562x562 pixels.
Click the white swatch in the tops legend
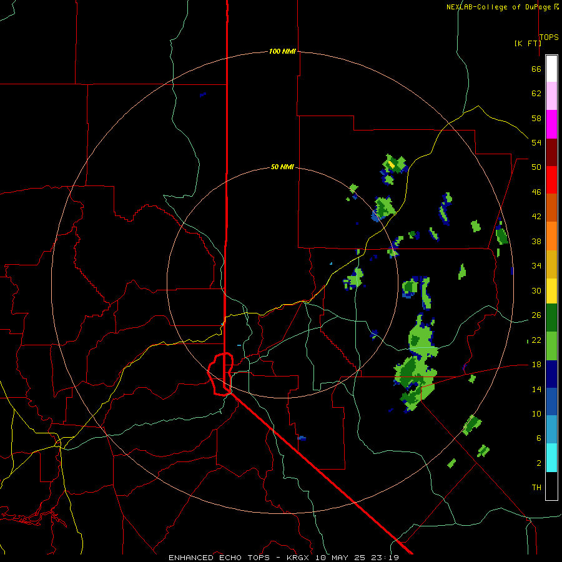pos(551,69)
